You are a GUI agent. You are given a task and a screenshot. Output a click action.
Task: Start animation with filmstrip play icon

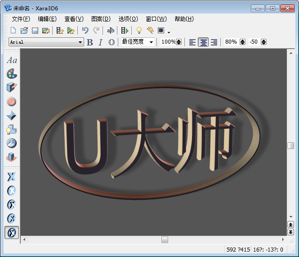coord(125,30)
